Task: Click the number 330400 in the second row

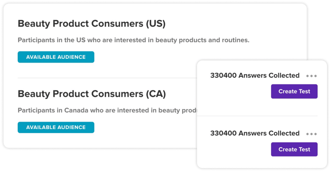Action: coord(223,133)
